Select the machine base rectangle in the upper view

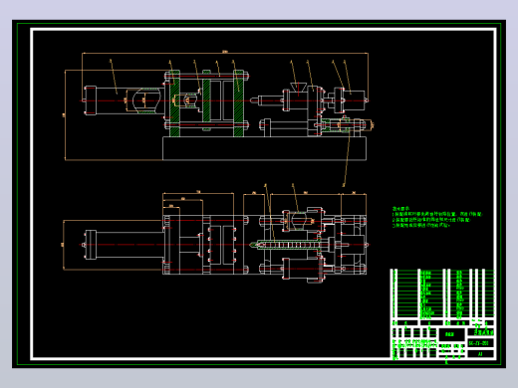[264, 148]
